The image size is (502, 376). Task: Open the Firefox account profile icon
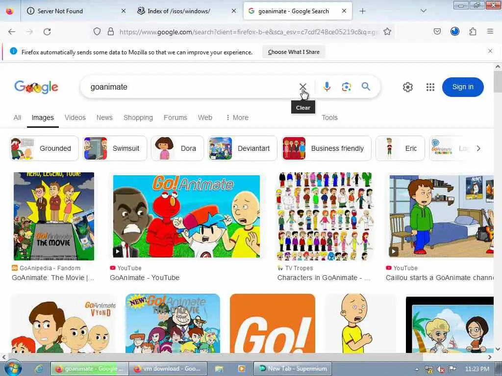455,31
